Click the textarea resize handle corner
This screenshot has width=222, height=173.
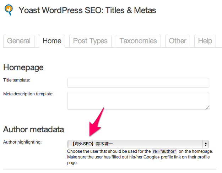click(207, 108)
